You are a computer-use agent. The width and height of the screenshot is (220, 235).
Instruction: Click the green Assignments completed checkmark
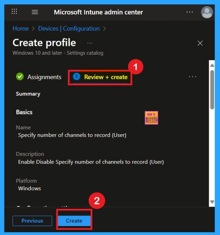20,76
